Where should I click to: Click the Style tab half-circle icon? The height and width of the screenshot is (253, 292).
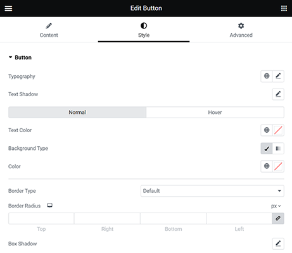tap(144, 26)
